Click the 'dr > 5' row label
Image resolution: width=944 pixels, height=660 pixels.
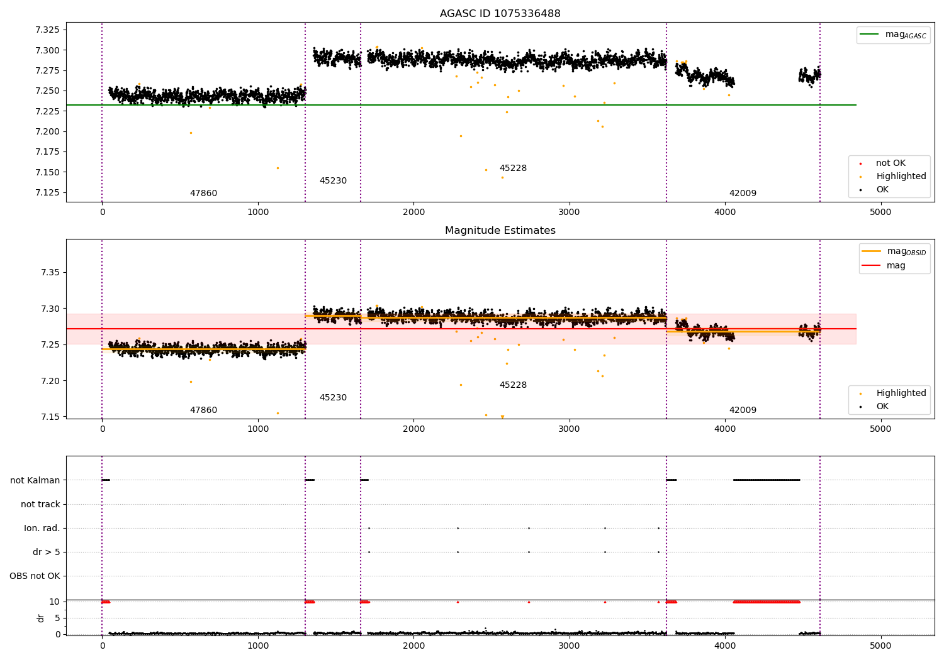coord(47,553)
